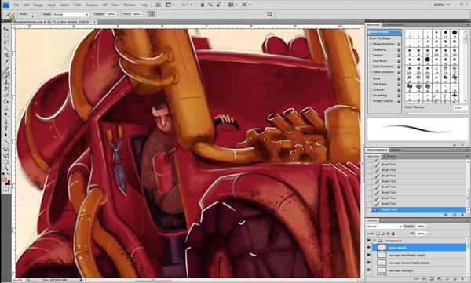Open the File menu

pyautogui.click(x=16, y=5)
